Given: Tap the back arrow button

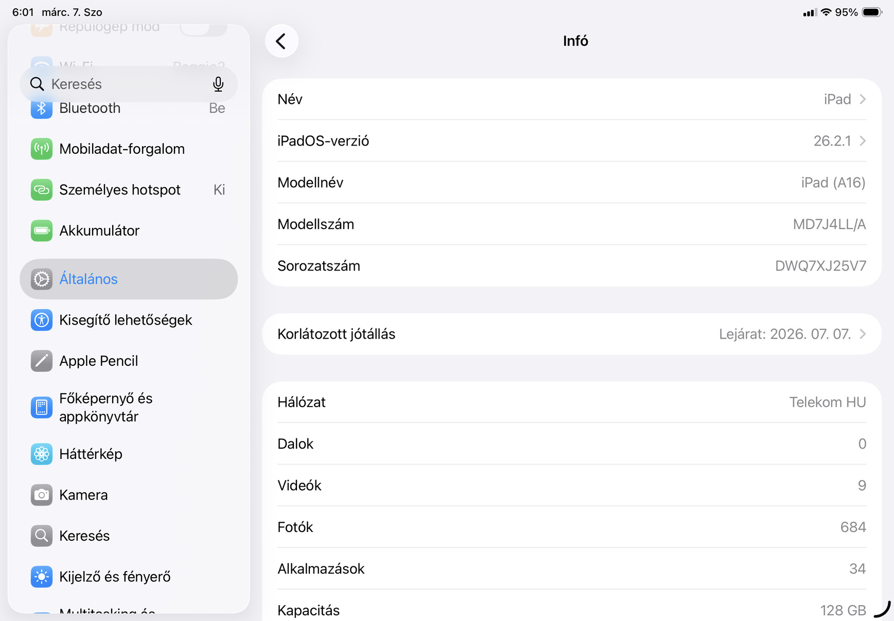Looking at the screenshot, I should pyautogui.click(x=282, y=41).
